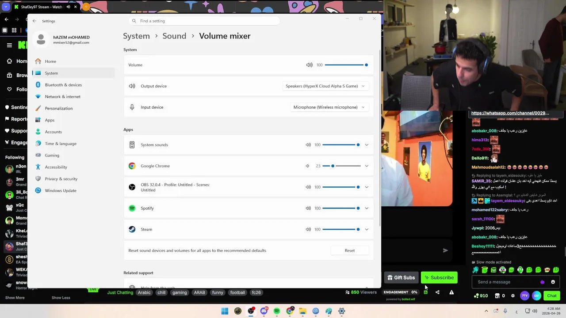This screenshot has width=566, height=318.
Task: Open File Explorer from the taskbar
Action: [x=302, y=311]
